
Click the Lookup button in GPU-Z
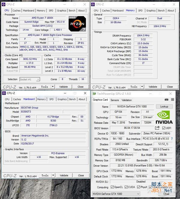click(164, 106)
